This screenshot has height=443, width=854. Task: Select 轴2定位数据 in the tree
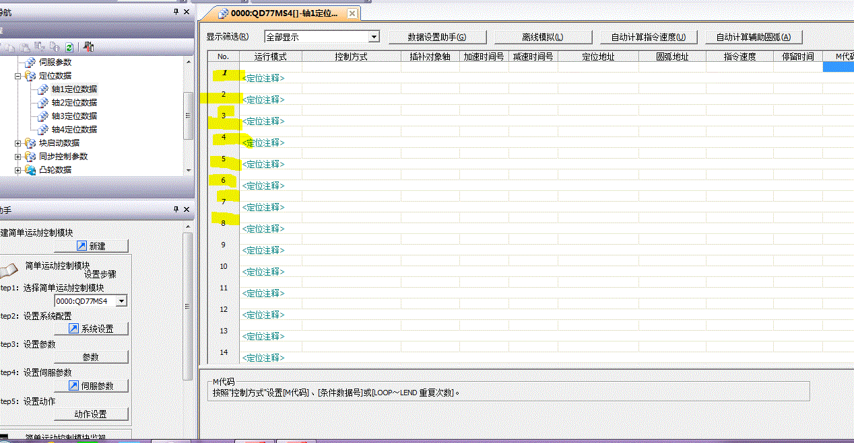tap(74, 102)
